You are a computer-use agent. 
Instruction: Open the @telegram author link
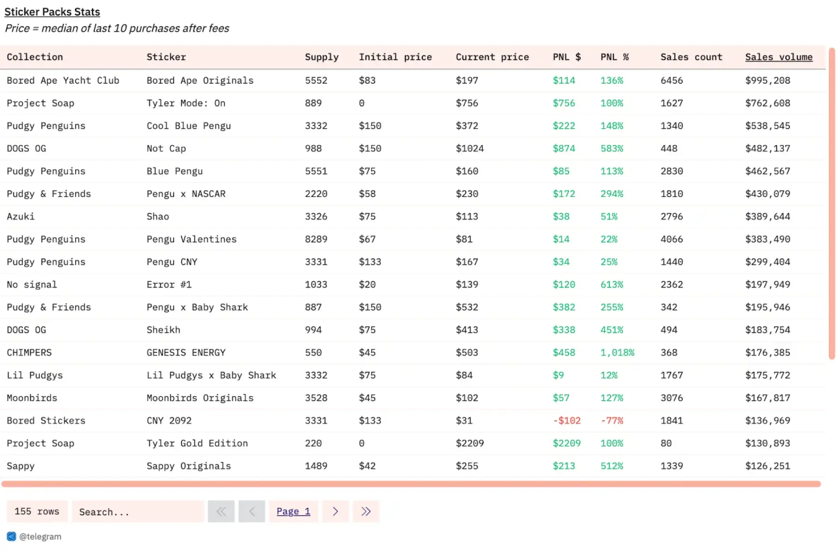pyautogui.click(x=40, y=537)
